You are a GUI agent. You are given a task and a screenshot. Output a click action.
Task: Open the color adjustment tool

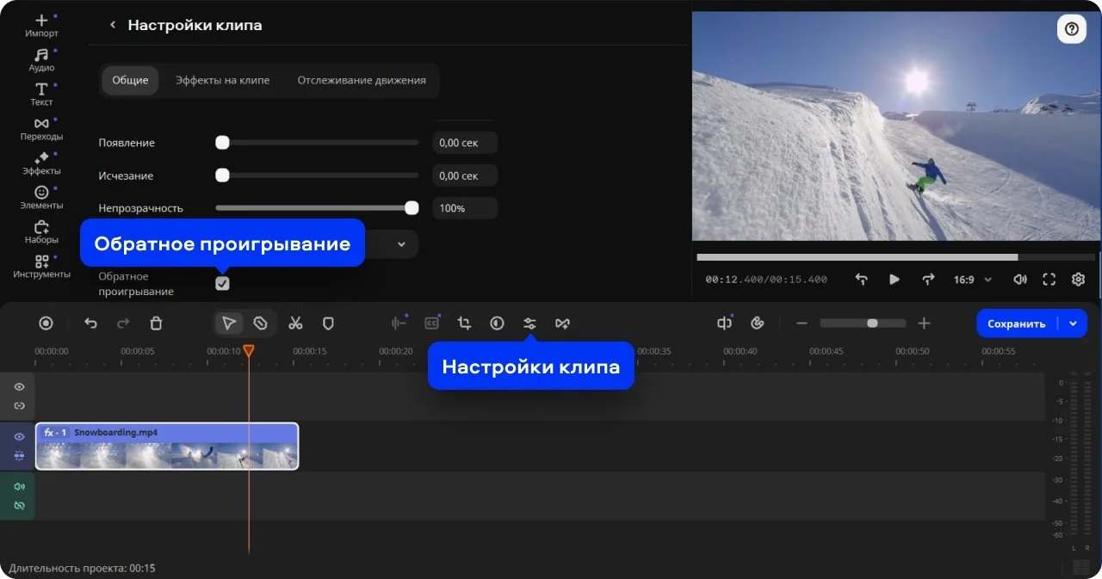(x=497, y=323)
